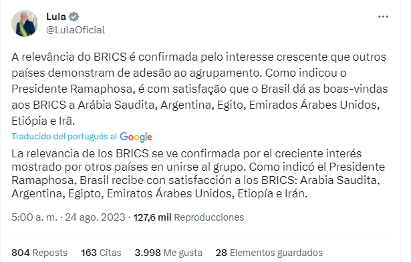The image size is (411, 262).
Task: Open 28 Elementos guardados
Action: point(269,253)
